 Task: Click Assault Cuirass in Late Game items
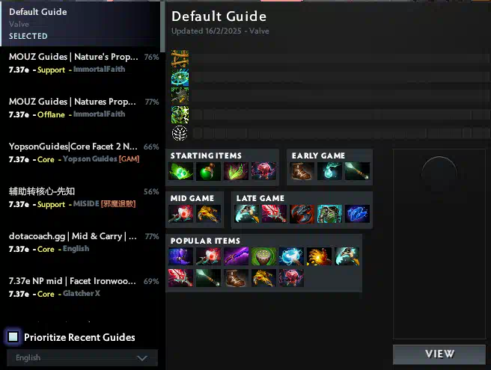[x=329, y=214]
